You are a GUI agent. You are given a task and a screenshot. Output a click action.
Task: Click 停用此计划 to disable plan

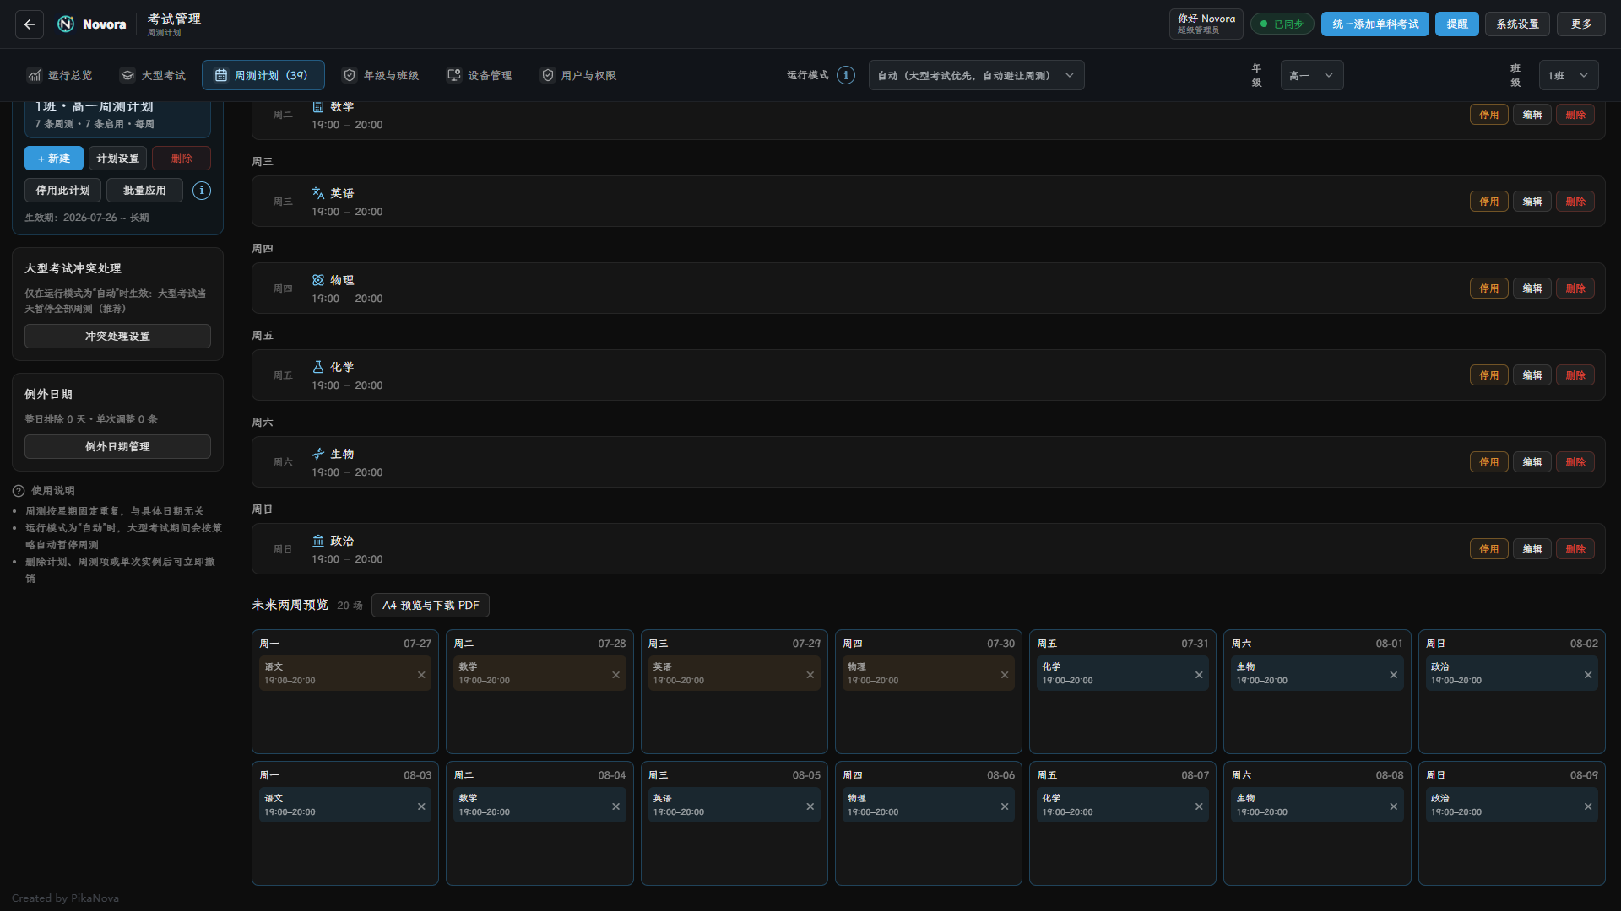(62, 191)
